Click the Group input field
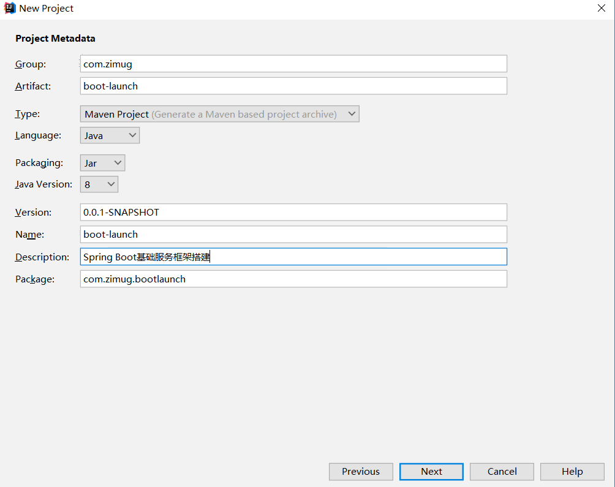The image size is (615, 487). [x=293, y=64]
